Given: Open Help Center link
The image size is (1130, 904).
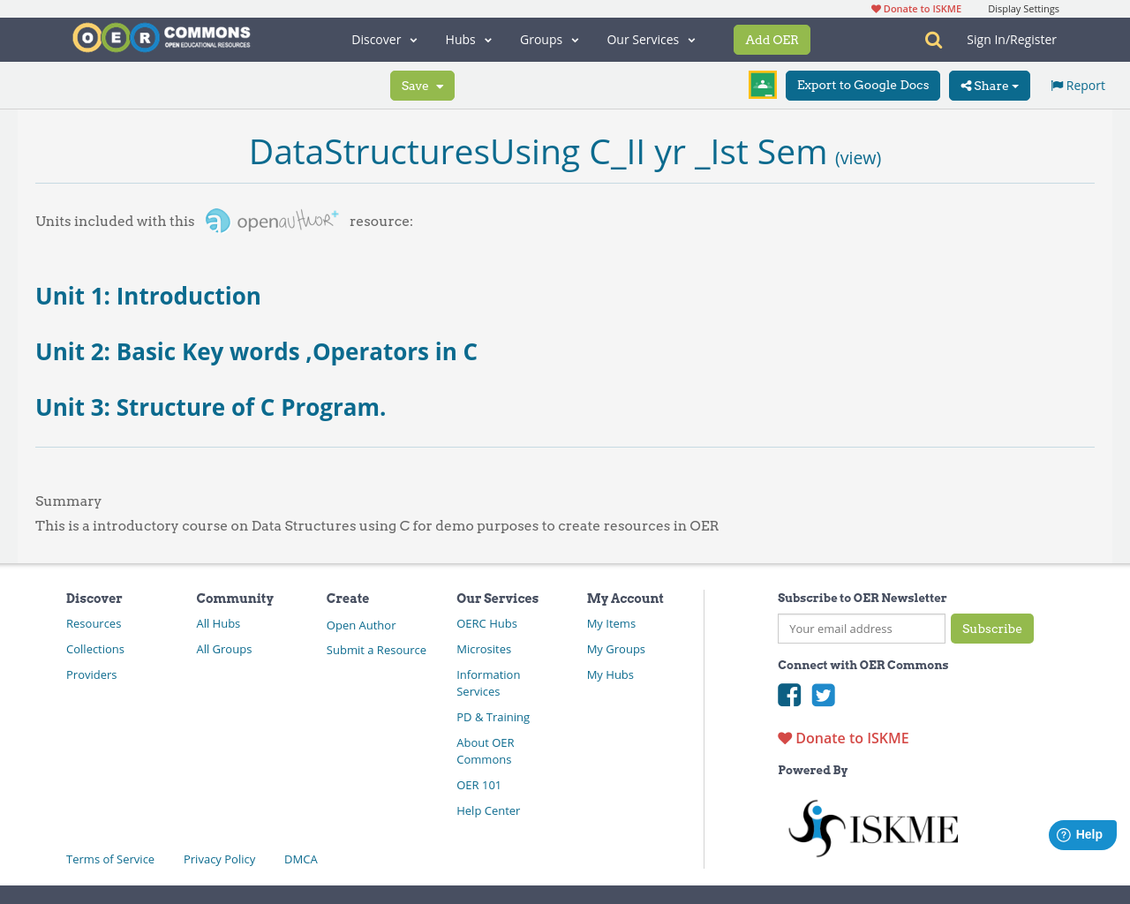Looking at the screenshot, I should (x=488, y=810).
